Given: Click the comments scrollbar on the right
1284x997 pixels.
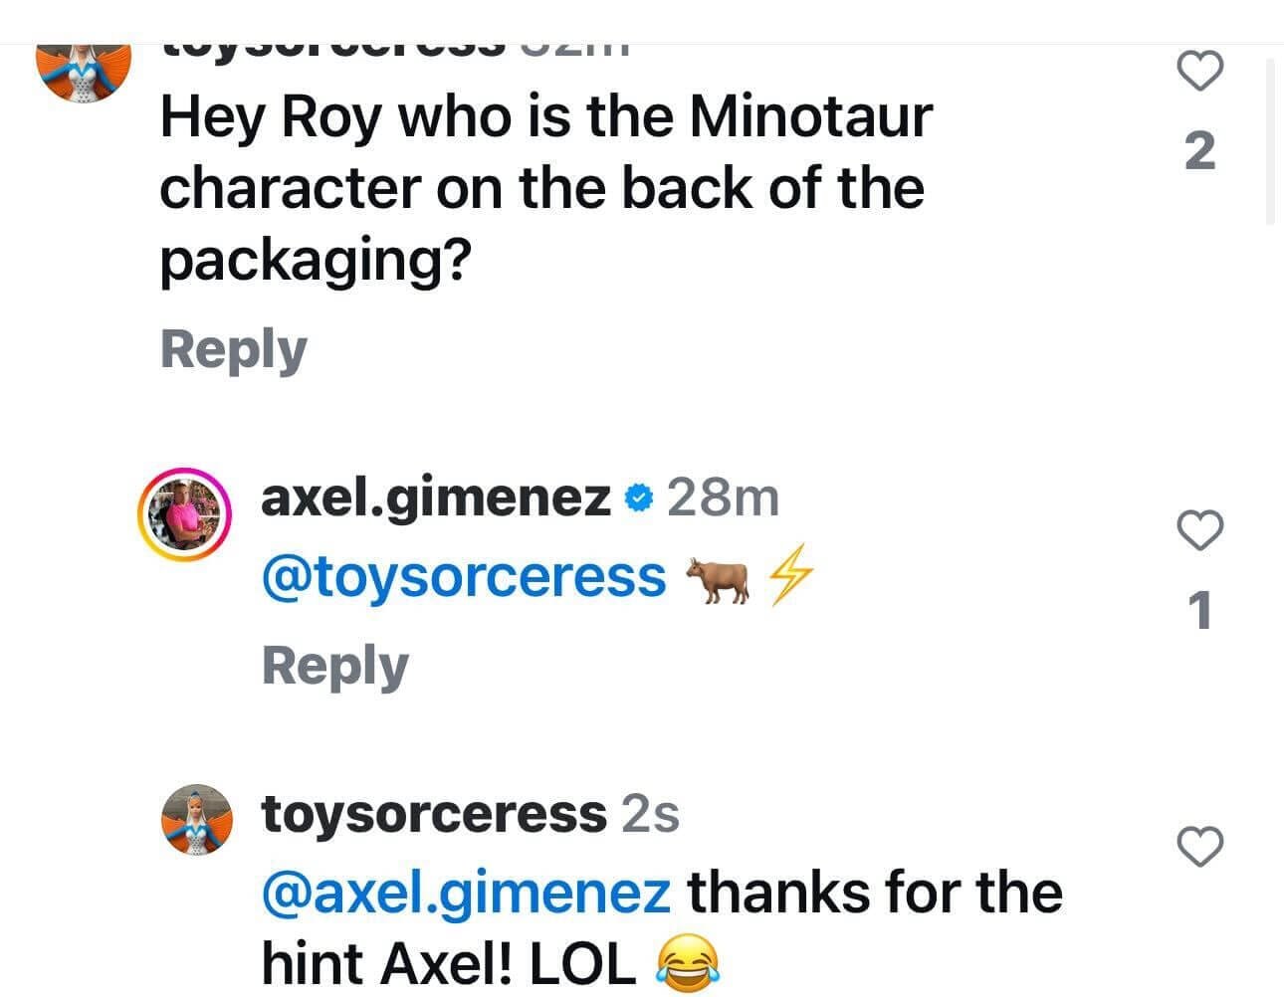Looking at the screenshot, I should click(x=1270, y=141).
